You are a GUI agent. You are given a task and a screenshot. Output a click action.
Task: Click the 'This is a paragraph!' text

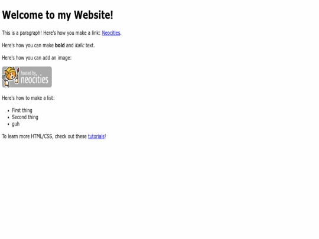(x=22, y=33)
